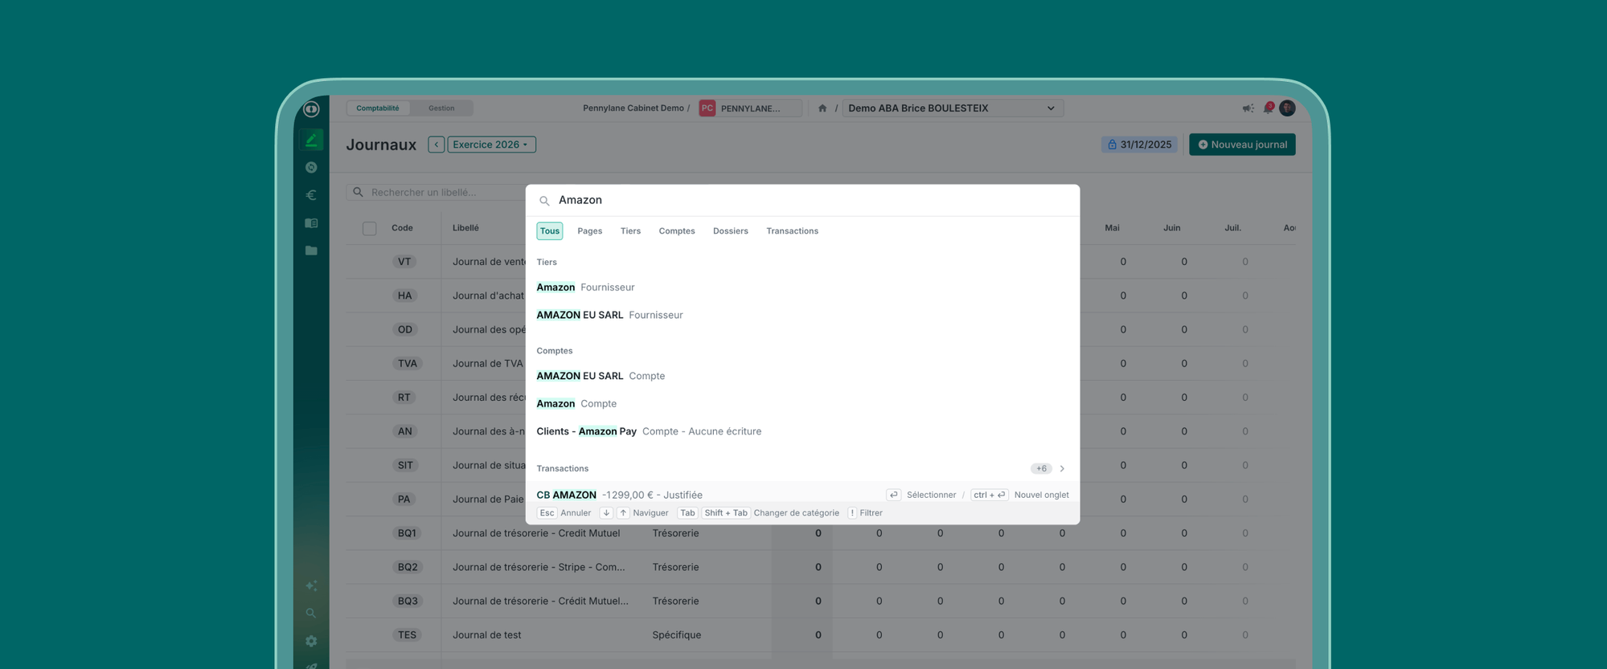
Task: Expand more Transactions results with chevron
Action: (x=1062, y=468)
